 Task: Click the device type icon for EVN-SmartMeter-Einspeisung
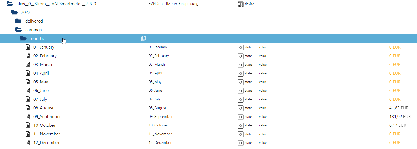(241, 4)
